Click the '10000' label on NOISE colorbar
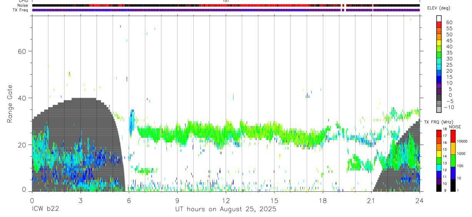This screenshot has height=217, width=472. click(x=462, y=141)
